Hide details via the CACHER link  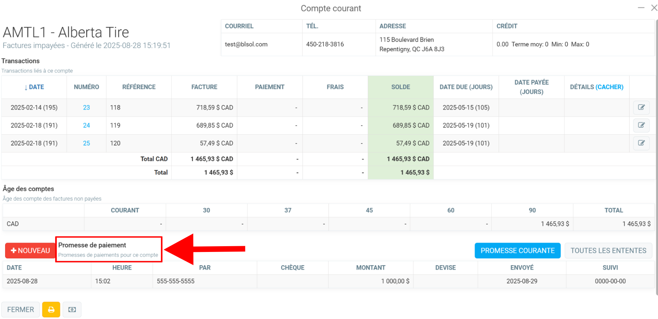tap(610, 87)
